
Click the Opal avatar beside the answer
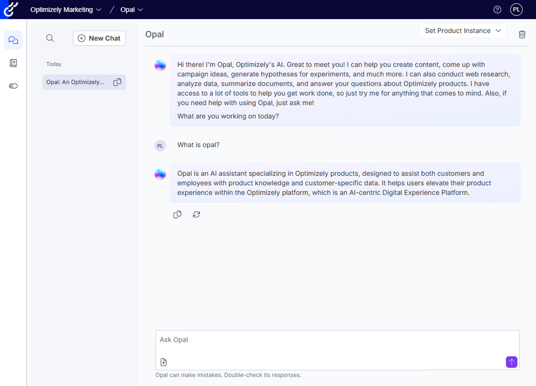pyautogui.click(x=160, y=174)
